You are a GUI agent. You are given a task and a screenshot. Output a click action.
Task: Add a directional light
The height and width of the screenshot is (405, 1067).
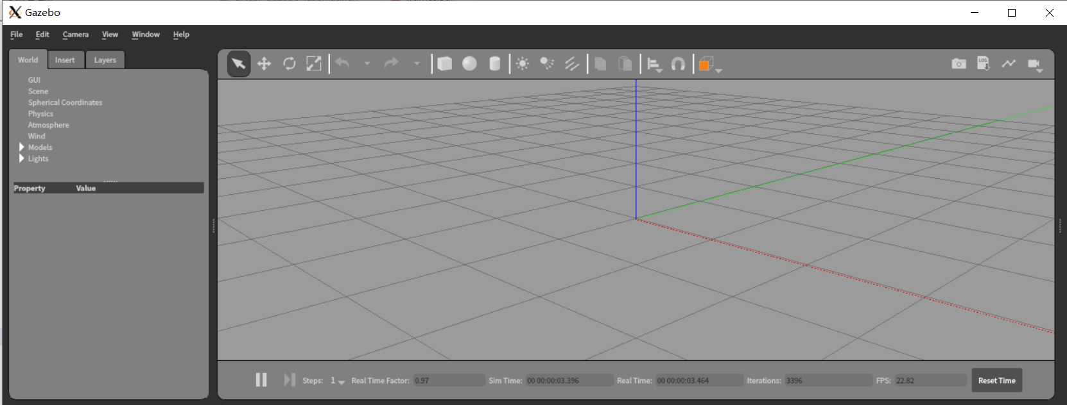(x=572, y=63)
